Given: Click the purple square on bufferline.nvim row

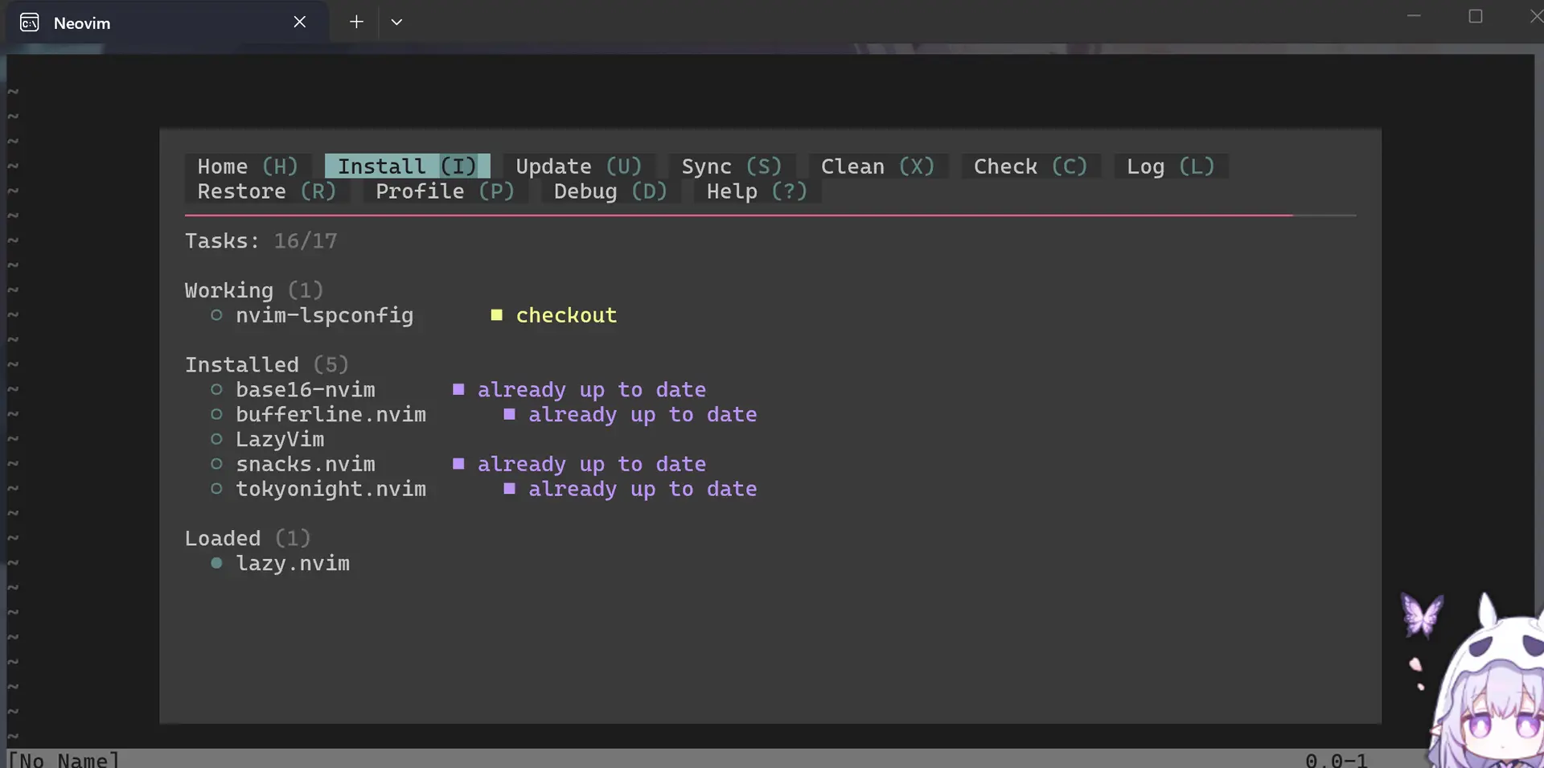Looking at the screenshot, I should tap(509, 414).
